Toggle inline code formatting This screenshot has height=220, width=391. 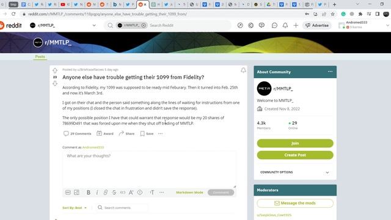tap(122, 193)
